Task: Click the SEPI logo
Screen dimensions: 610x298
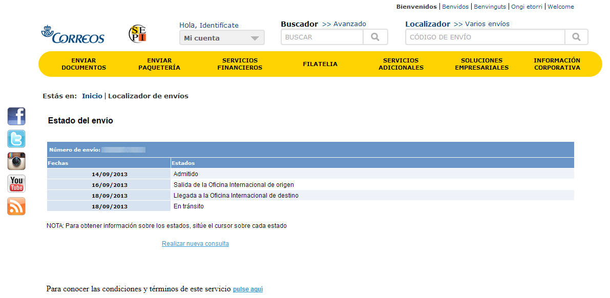Action: pyautogui.click(x=136, y=34)
